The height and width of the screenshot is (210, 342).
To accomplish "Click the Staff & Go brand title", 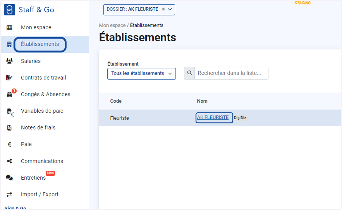I will 36,10.
